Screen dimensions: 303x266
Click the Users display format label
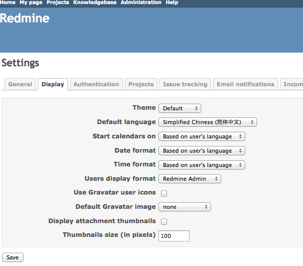(x=120, y=179)
